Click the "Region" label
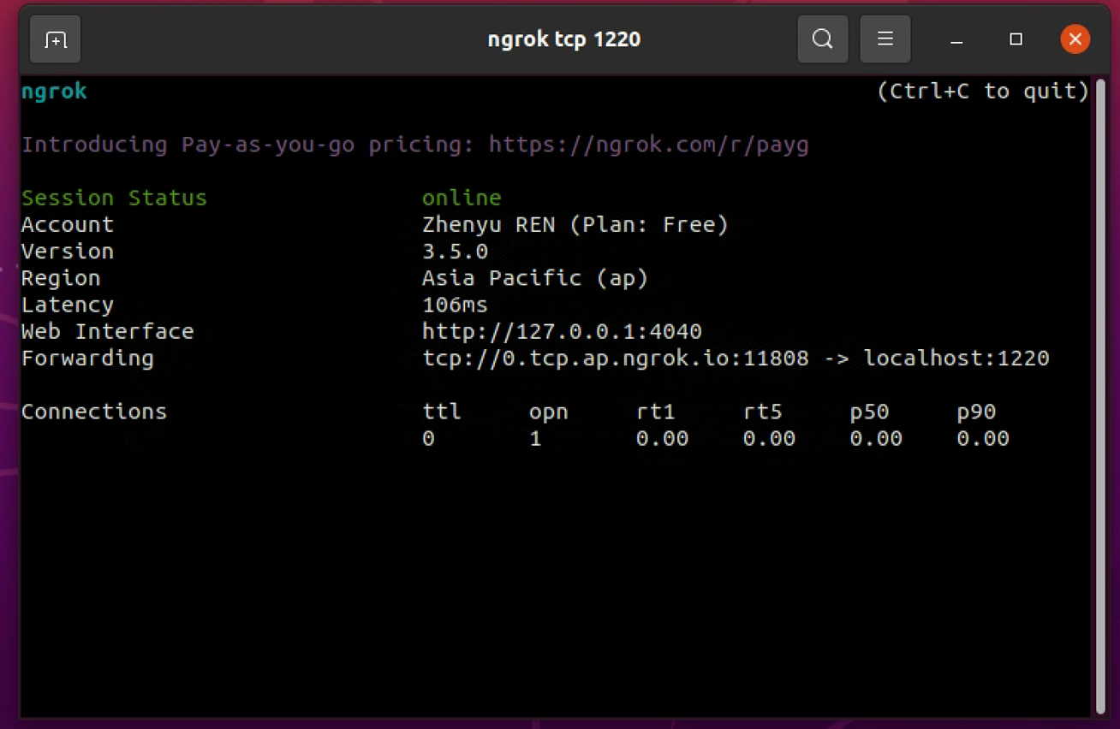 click(61, 278)
